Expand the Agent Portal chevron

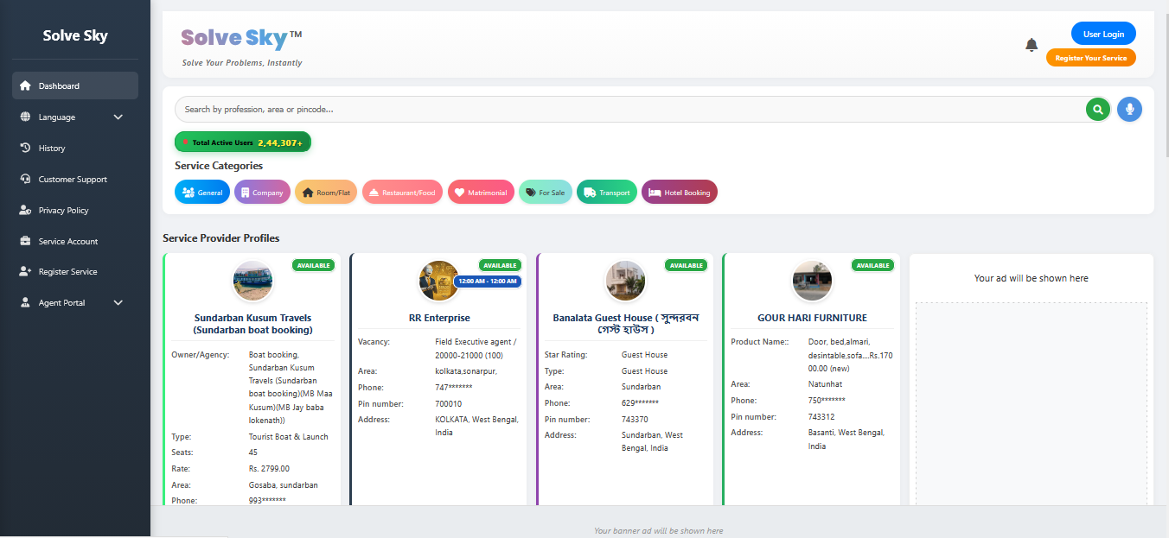[118, 302]
